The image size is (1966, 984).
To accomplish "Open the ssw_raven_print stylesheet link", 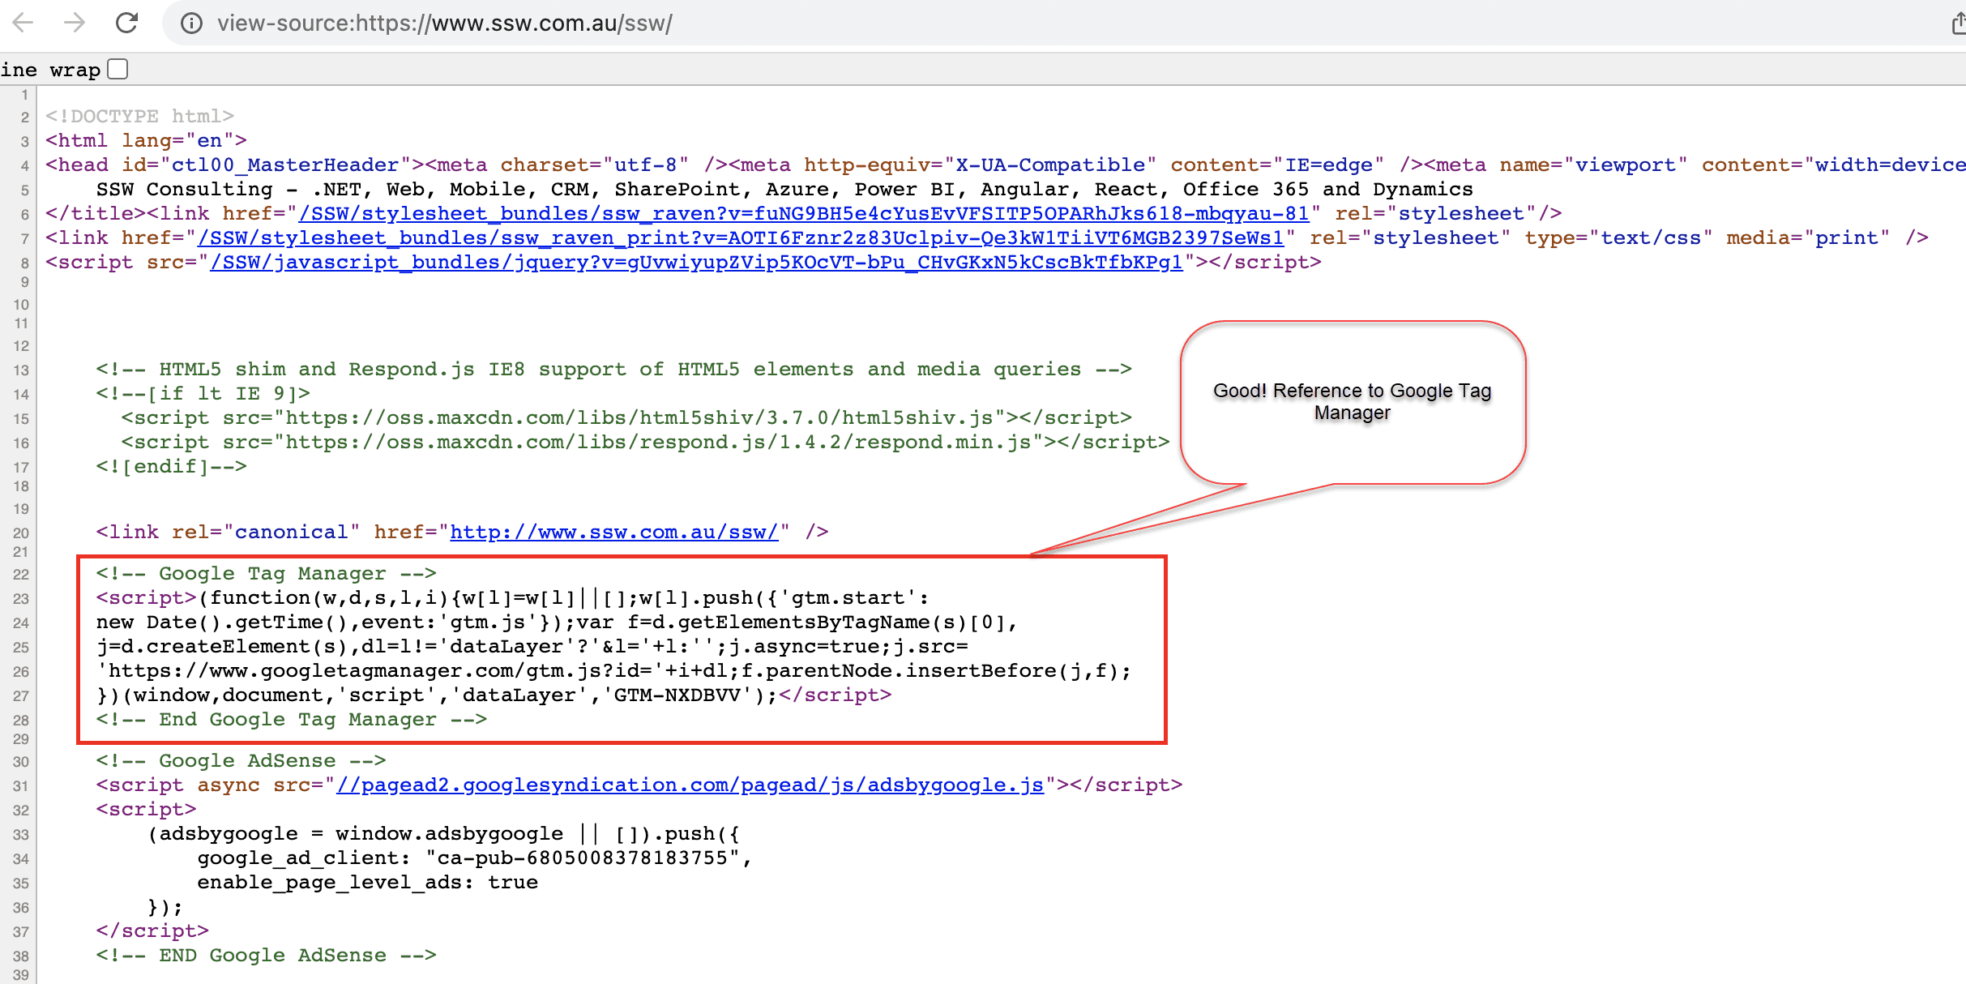I will [x=740, y=238].
